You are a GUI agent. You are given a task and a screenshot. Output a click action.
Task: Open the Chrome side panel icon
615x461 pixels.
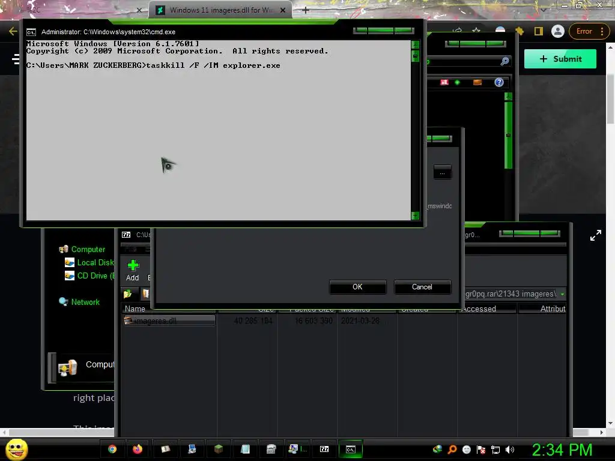[x=539, y=31]
